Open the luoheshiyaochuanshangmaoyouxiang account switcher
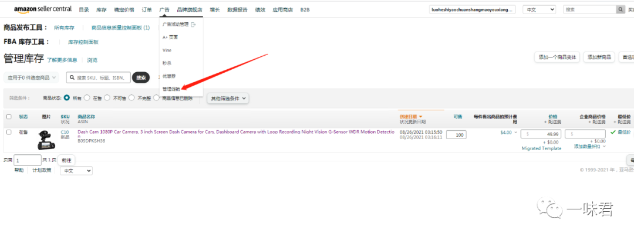The height and width of the screenshot is (237, 634). [x=472, y=9]
